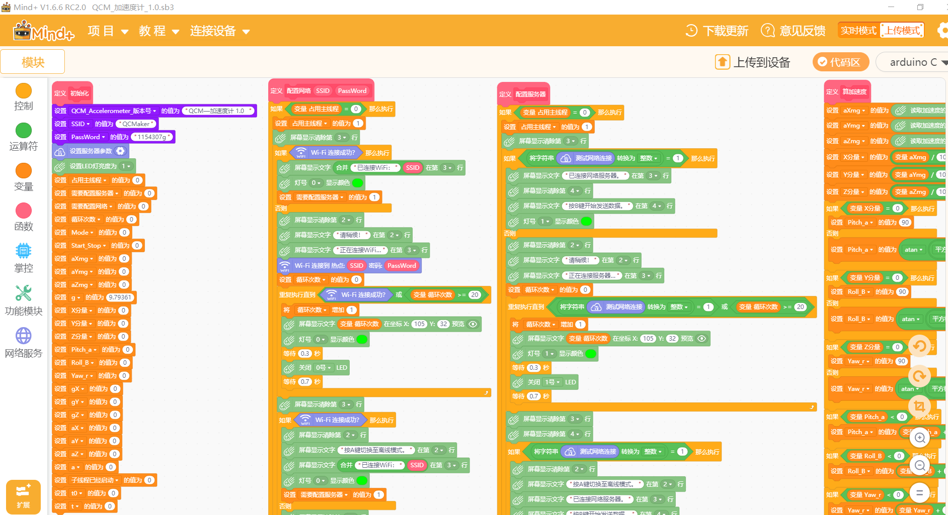Toggle the 预览 eye in WiFi loop block
Image resolution: width=948 pixels, height=515 pixels.
click(x=473, y=324)
